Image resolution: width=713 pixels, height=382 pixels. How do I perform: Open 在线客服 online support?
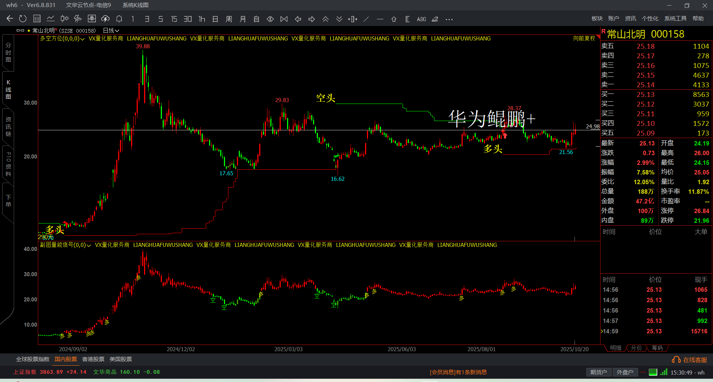(x=690, y=360)
